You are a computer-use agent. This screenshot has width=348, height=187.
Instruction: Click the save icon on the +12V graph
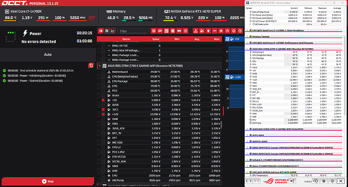pyautogui.click(x=227, y=77)
